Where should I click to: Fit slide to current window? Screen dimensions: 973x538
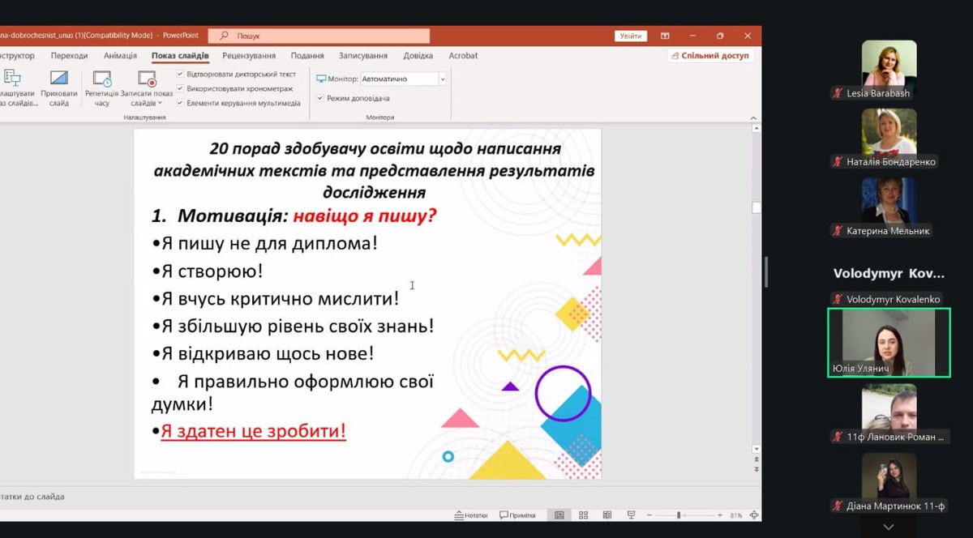point(754,515)
